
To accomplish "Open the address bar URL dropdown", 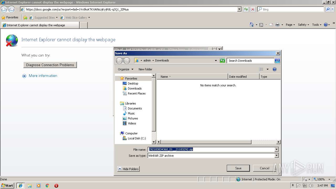I will click(239, 9).
